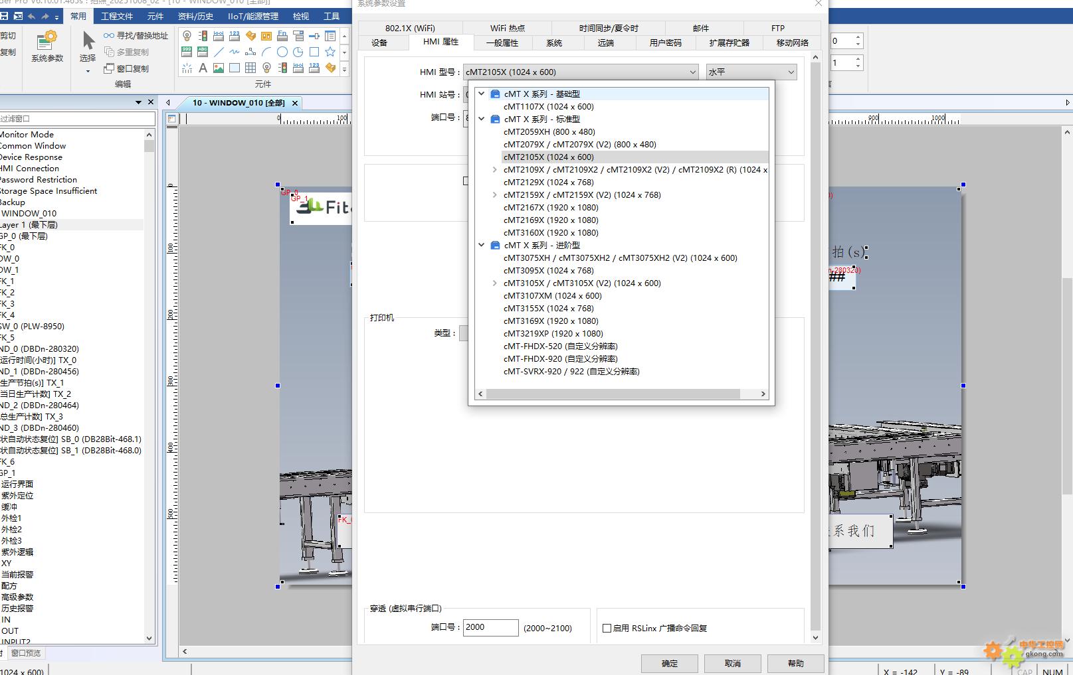Click the 确定 button
The image size is (1073, 675).
(x=669, y=663)
